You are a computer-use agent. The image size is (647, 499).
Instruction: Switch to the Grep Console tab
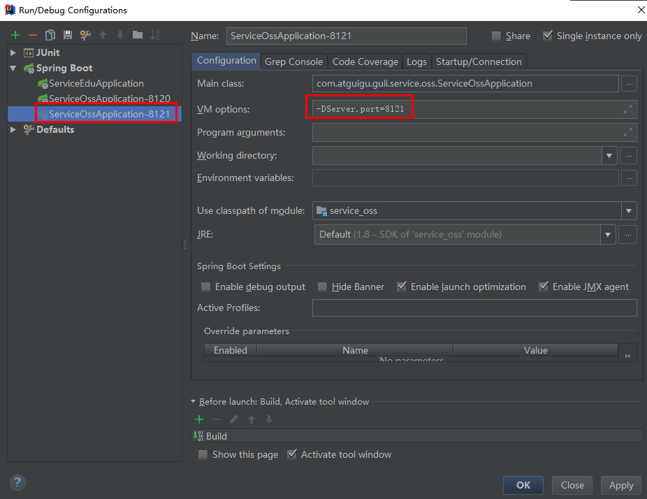293,62
